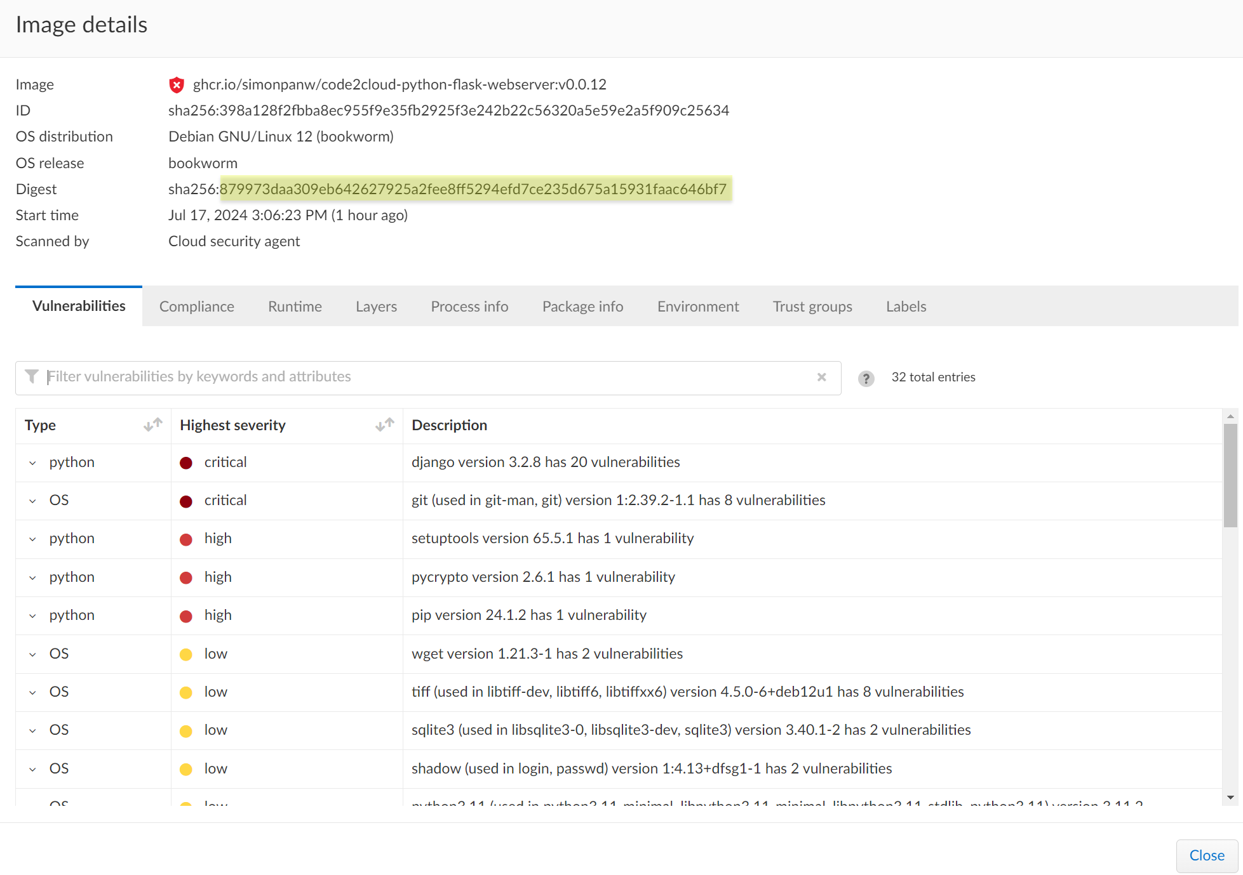Click the high severity dot for setuptools
This screenshot has width=1243, height=875.
(186, 539)
